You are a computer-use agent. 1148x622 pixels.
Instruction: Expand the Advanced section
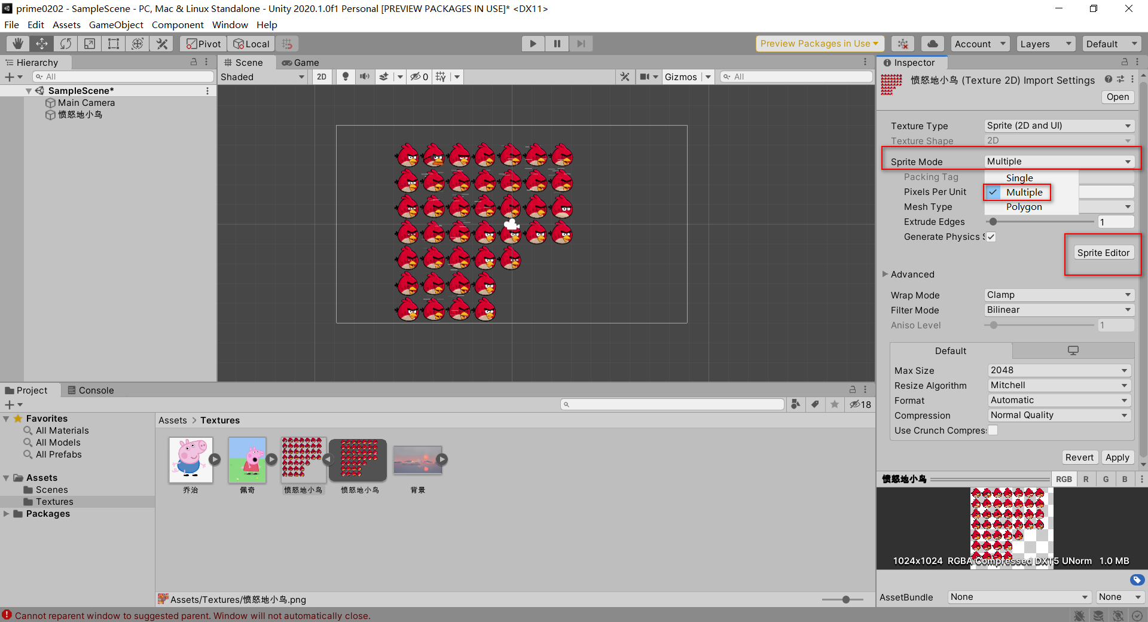click(886, 274)
